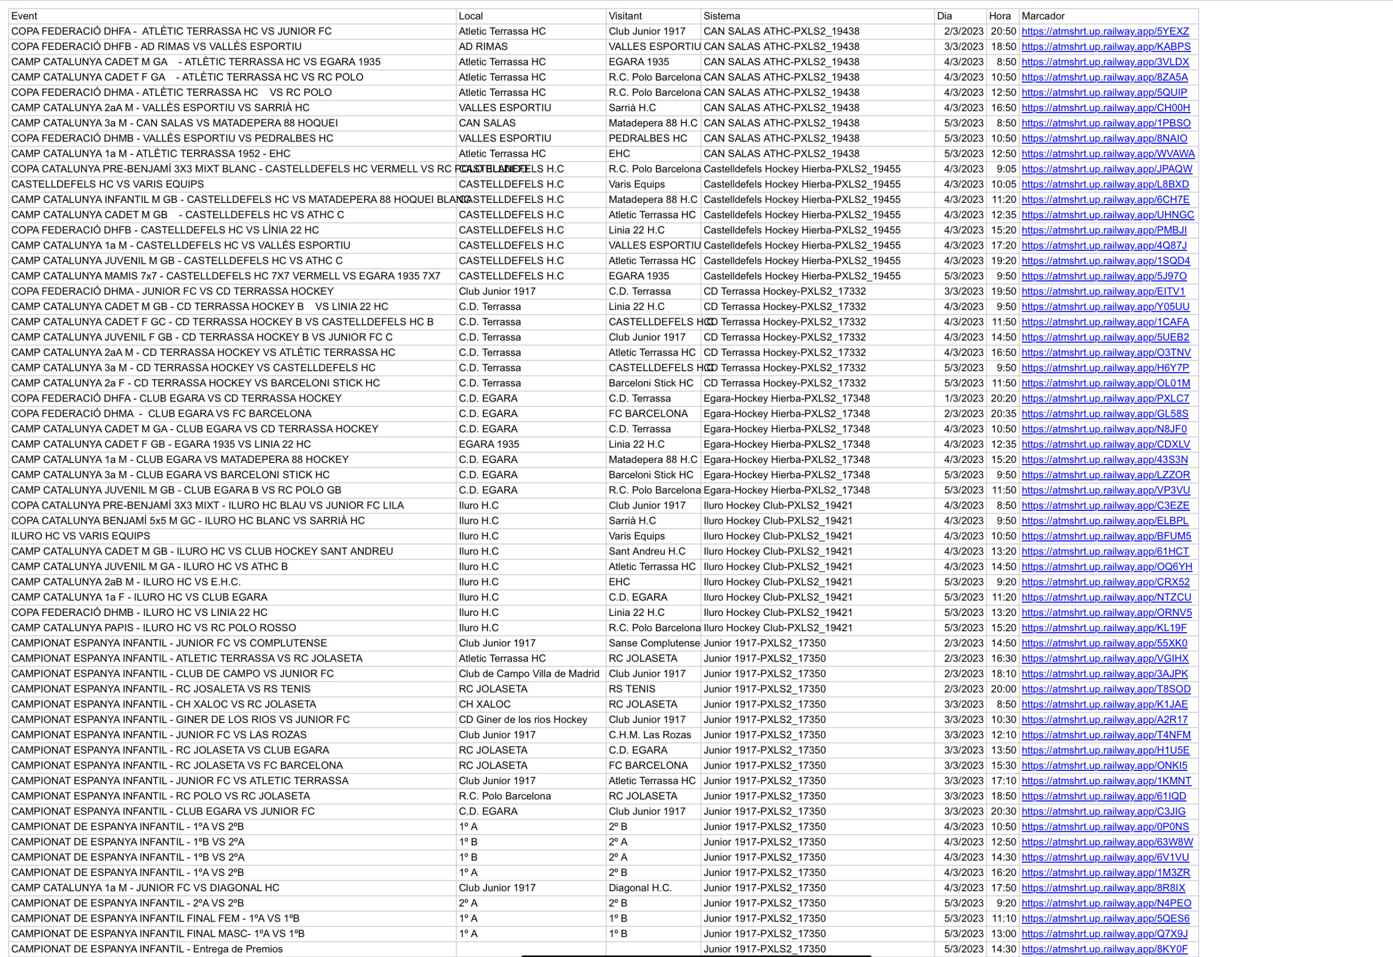Open link ending BFUM5
This screenshot has height=957, width=1393.
(x=1106, y=536)
